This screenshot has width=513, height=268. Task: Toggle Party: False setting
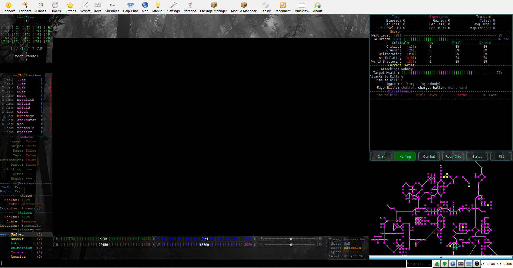pos(24,165)
